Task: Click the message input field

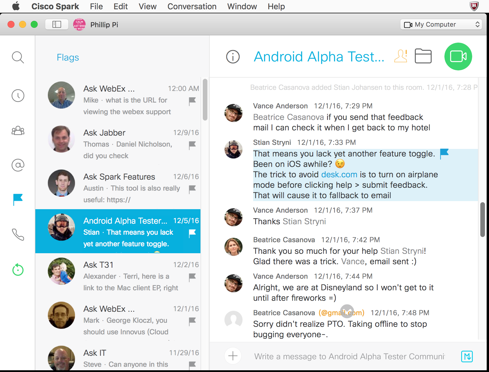Action: tap(349, 356)
